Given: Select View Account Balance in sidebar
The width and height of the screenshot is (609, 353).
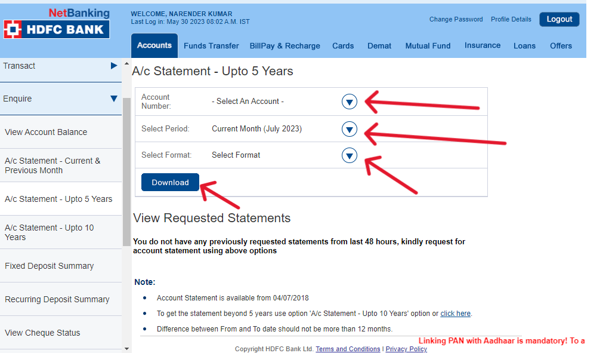Looking at the screenshot, I should click(x=61, y=132).
